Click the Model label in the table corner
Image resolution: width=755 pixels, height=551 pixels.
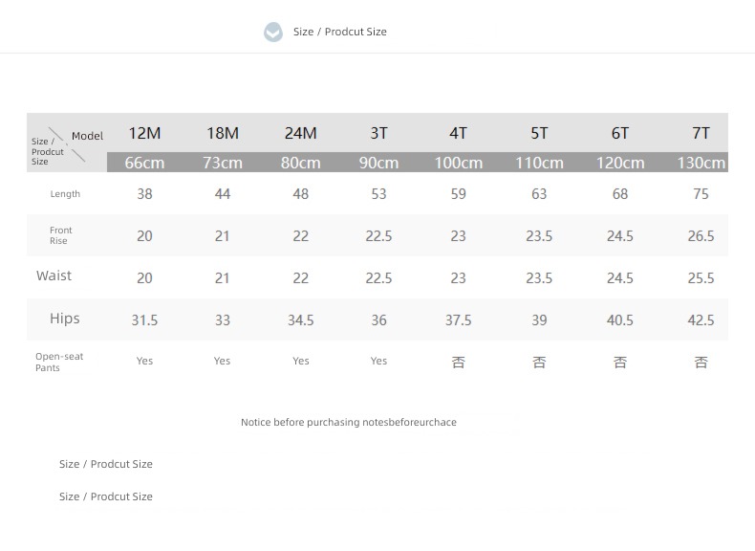(87, 136)
